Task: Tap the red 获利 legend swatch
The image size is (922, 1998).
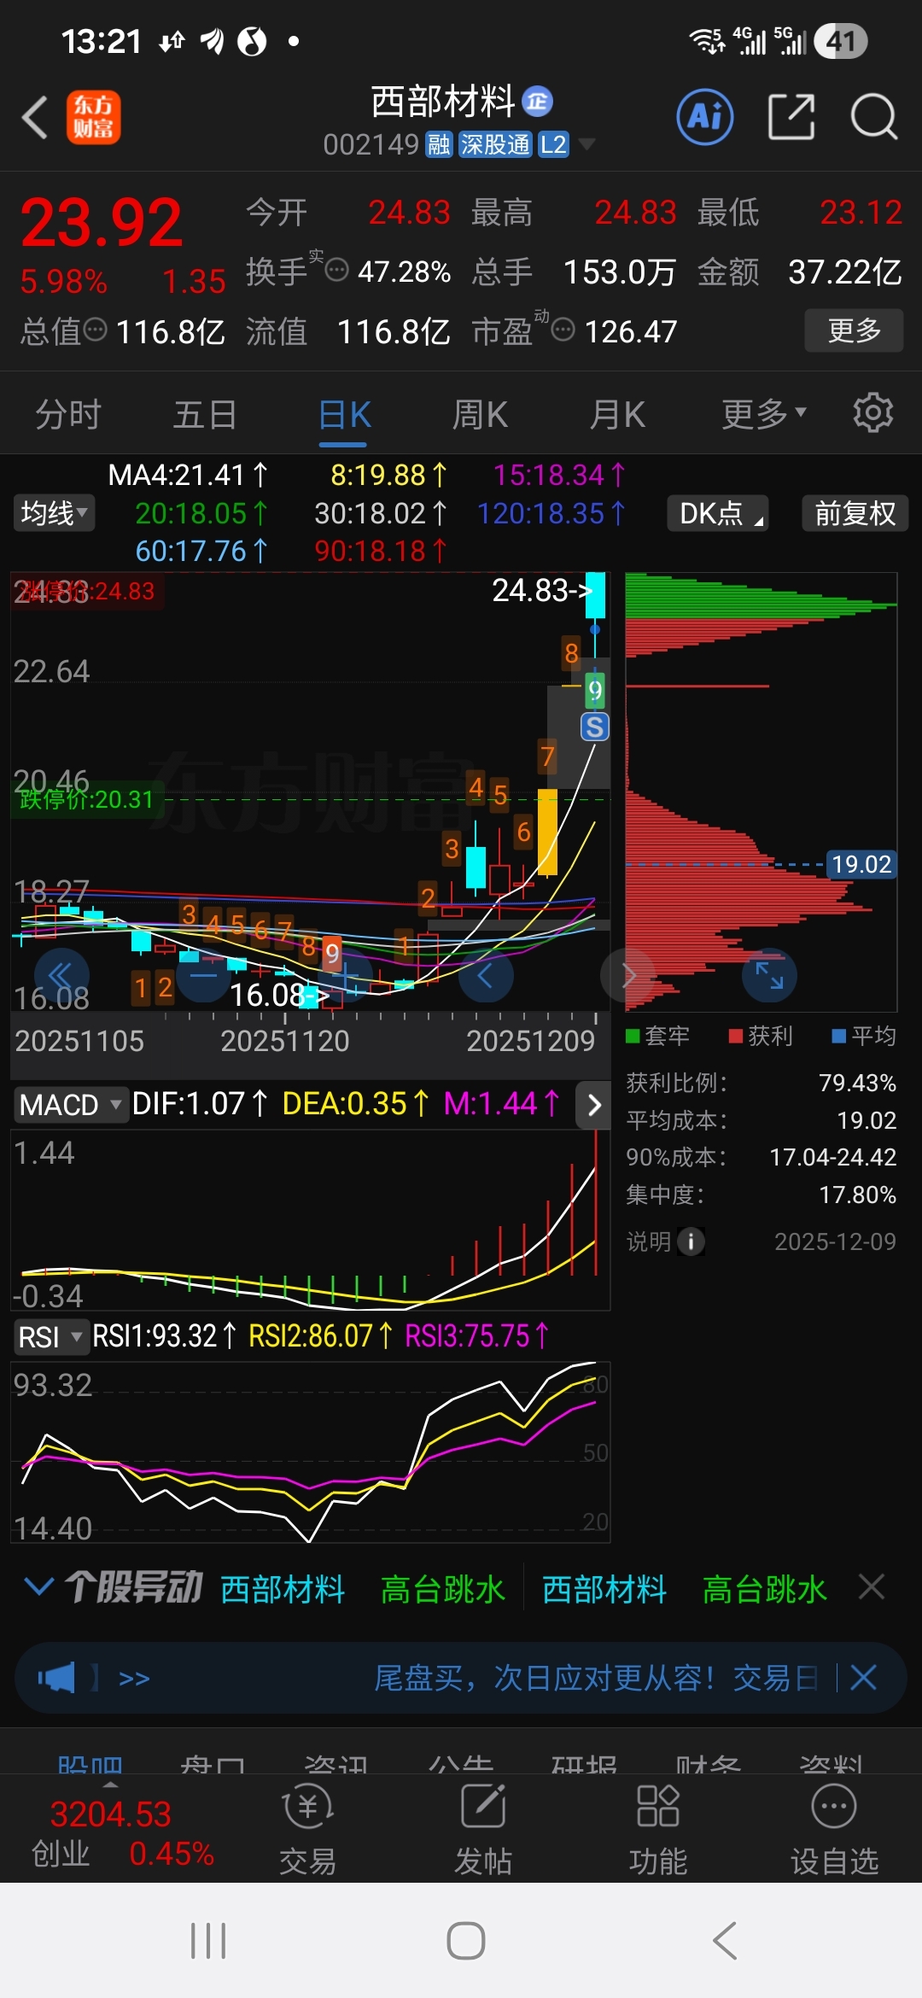Action: [736, 1036]
